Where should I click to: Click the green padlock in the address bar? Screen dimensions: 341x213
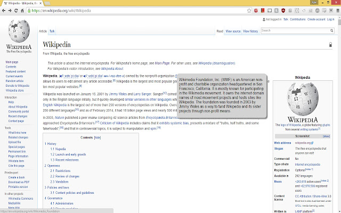(x=29, y=11)
